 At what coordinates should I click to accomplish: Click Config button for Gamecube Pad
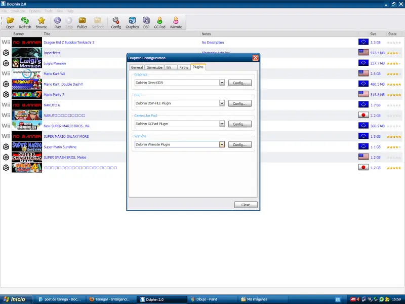(x=239, y=124)
